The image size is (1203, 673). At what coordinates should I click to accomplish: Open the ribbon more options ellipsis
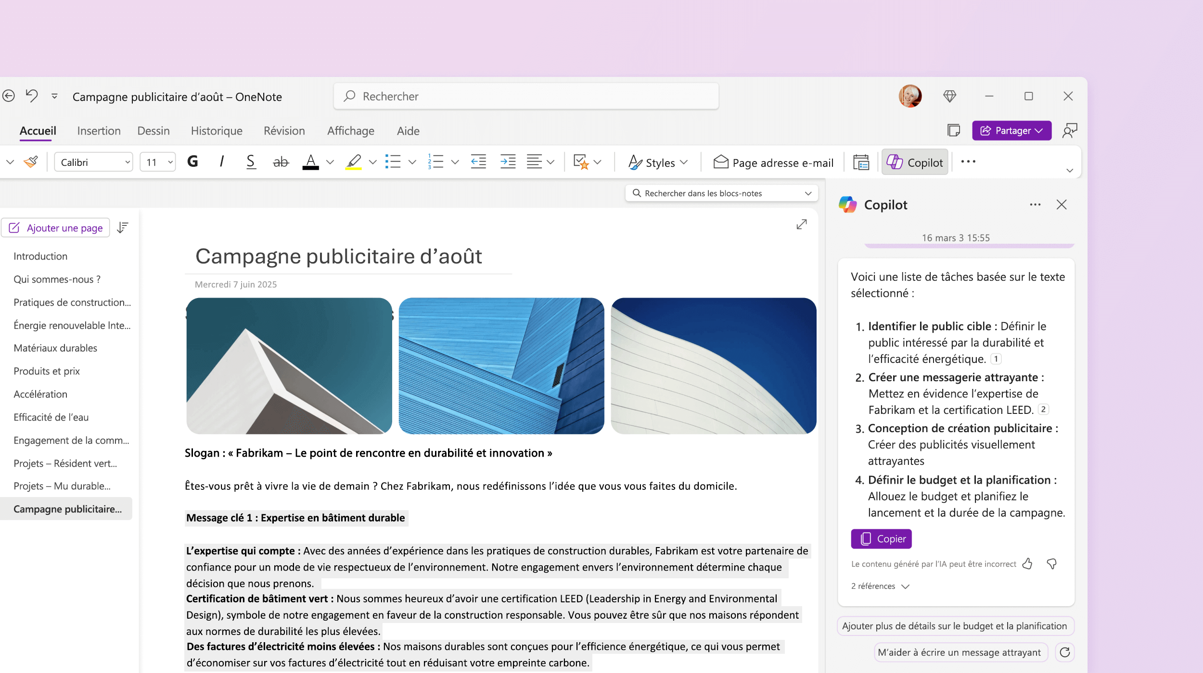[x=968, y=162]
